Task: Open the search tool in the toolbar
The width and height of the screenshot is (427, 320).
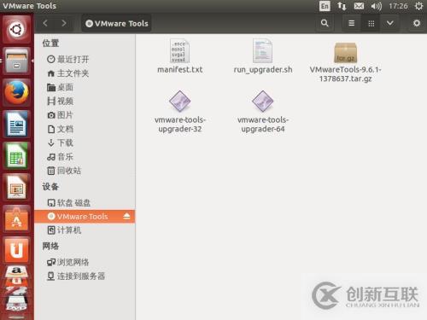Action: (x=325, y=23)
